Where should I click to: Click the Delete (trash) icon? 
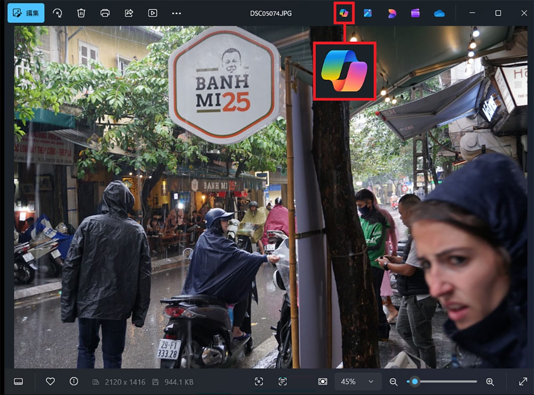[x=81, y=13]
